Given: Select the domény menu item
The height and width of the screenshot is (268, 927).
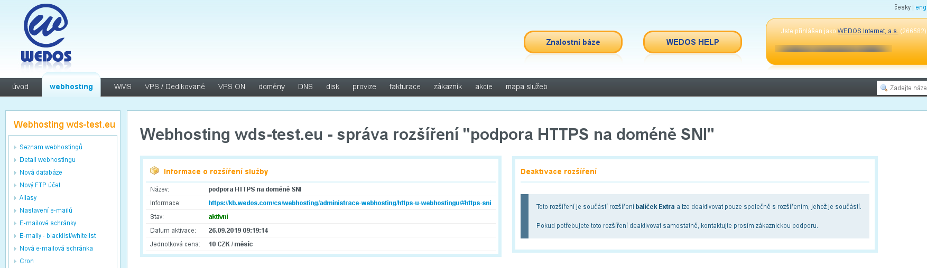Looking at the screenshot, I should coord(272,87).
